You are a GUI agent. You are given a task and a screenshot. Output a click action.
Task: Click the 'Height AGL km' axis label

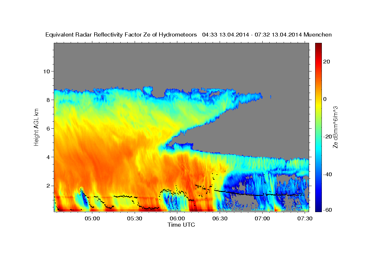point(36,128)
